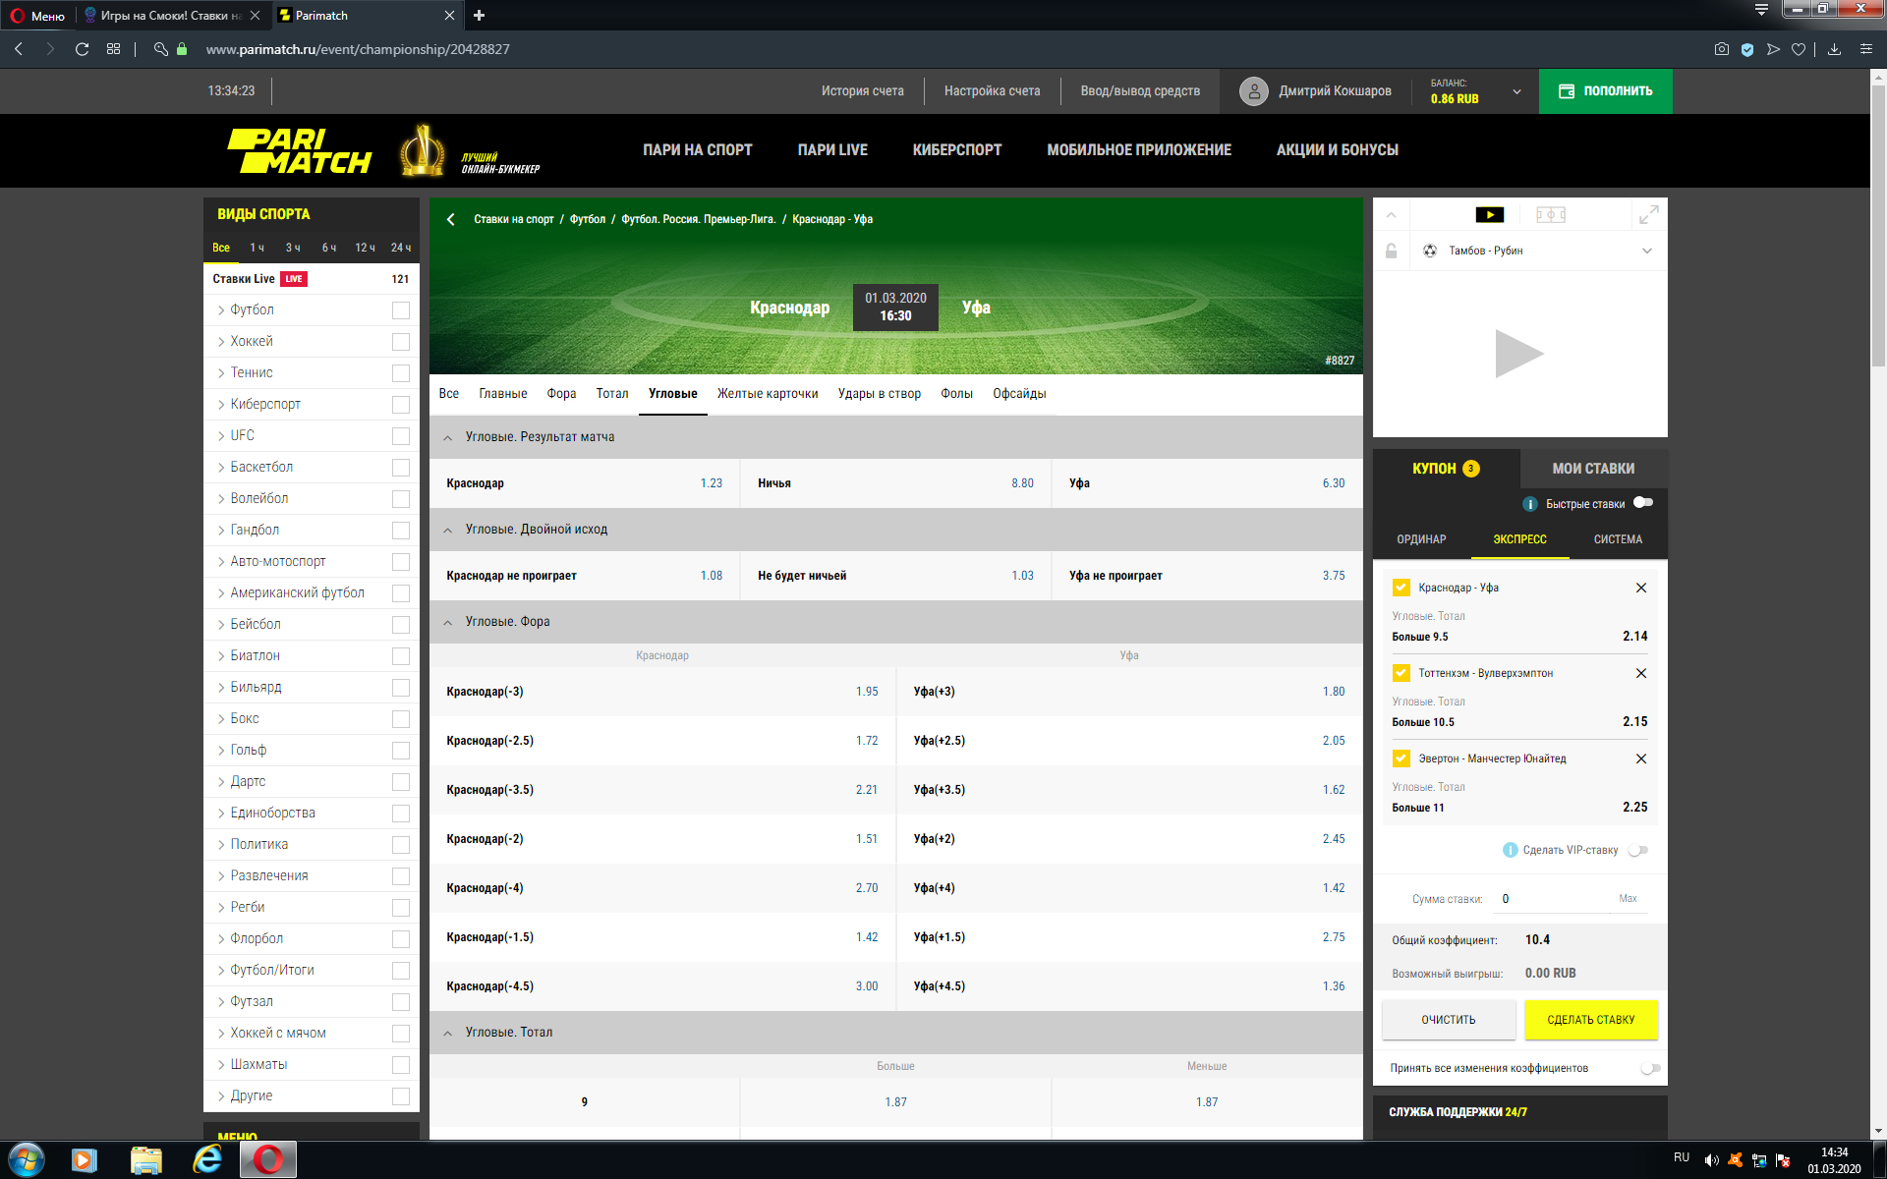
Task: Collapse Угловые. Результат матча section
Action: coord(448,437)
